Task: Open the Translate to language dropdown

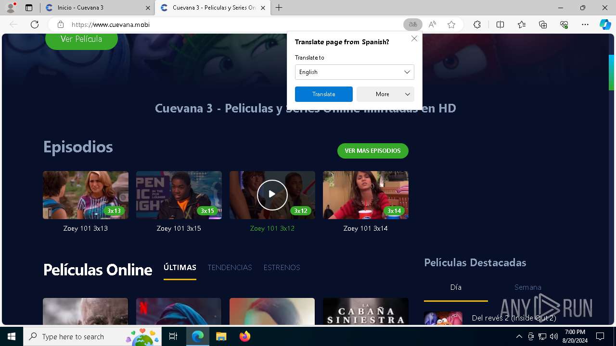Action: click(x=354, y=72)
